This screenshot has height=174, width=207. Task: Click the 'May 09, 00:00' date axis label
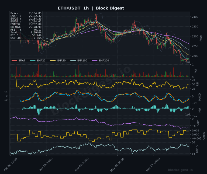coord(117,165)
